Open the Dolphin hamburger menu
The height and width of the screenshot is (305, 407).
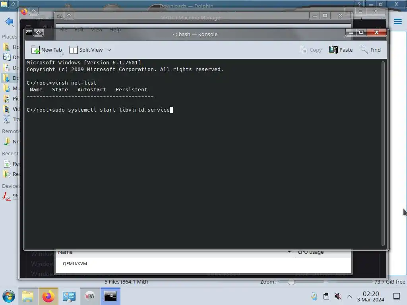tap(397, 21)
